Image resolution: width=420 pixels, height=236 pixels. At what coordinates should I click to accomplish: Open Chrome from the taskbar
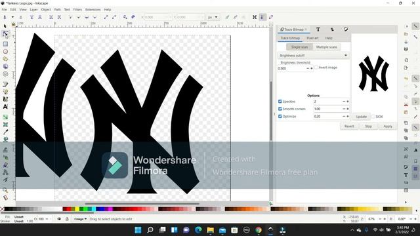[x=259, y=230]
